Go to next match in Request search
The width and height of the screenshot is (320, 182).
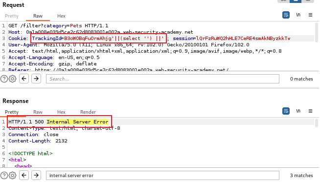pos(36,79)
